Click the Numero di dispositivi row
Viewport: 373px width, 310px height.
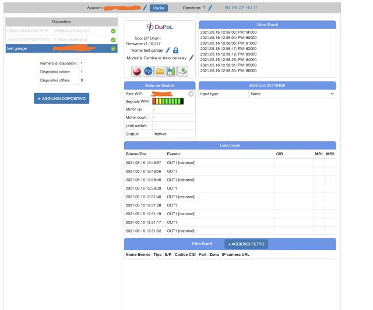click(61, 63)
